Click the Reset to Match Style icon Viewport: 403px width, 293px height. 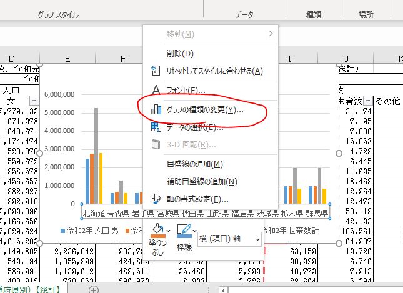(157, 71)
